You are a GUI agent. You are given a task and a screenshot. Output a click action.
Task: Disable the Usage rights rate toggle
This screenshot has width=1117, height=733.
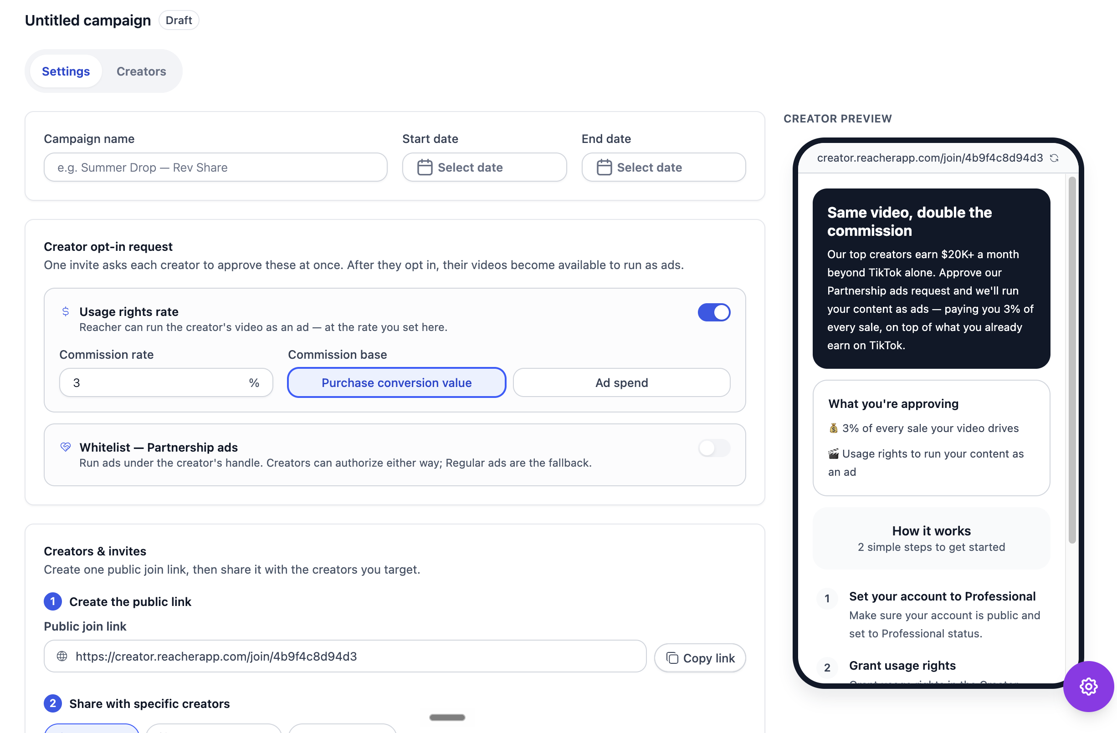[x=714, y=312]
